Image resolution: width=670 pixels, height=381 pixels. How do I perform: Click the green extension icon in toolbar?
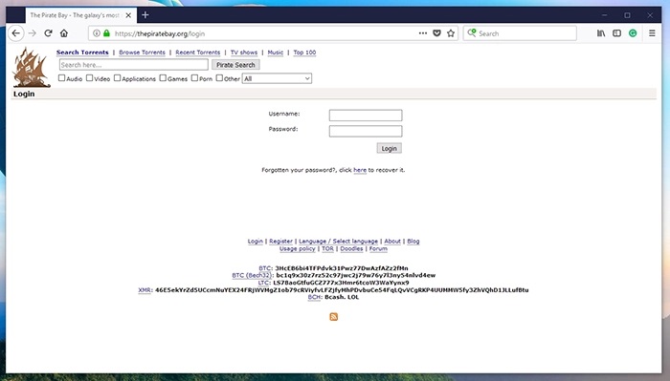(633, 33)
